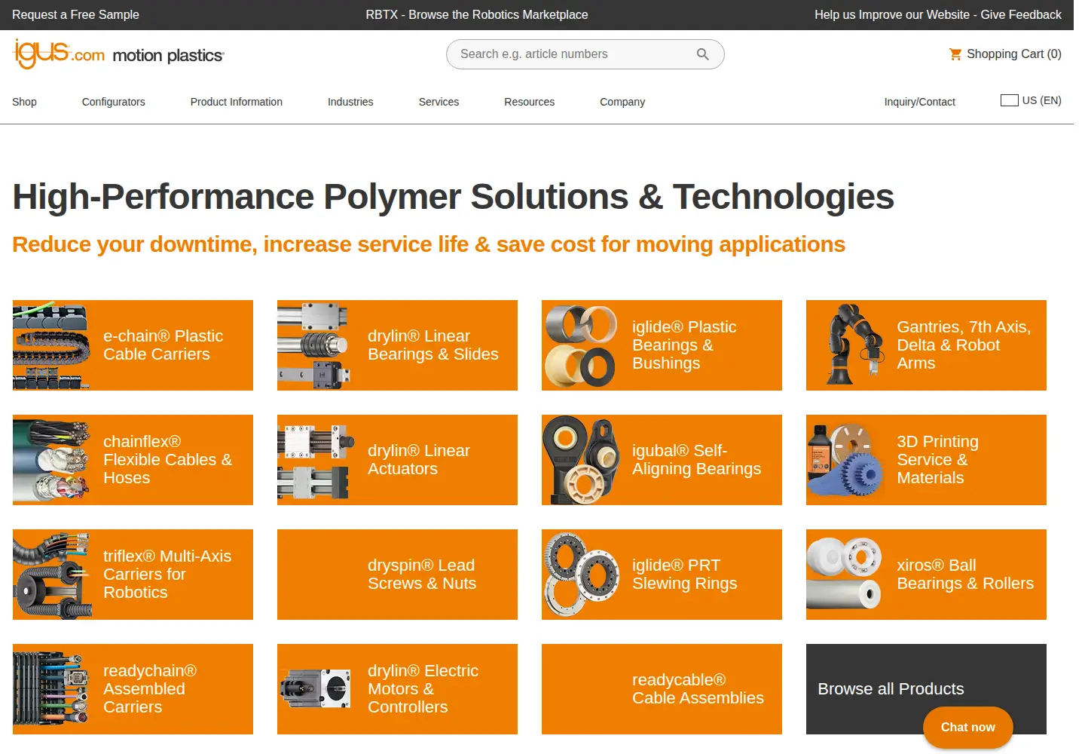Open the Services menu
The width and height of the screenshot is (1085, 754).
point(439,102)
